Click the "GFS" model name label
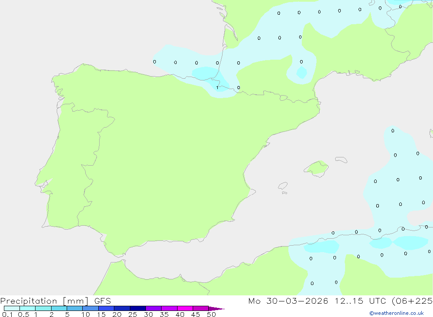The height and width of the screenshot is (317, 433). [x=103, y=301]
